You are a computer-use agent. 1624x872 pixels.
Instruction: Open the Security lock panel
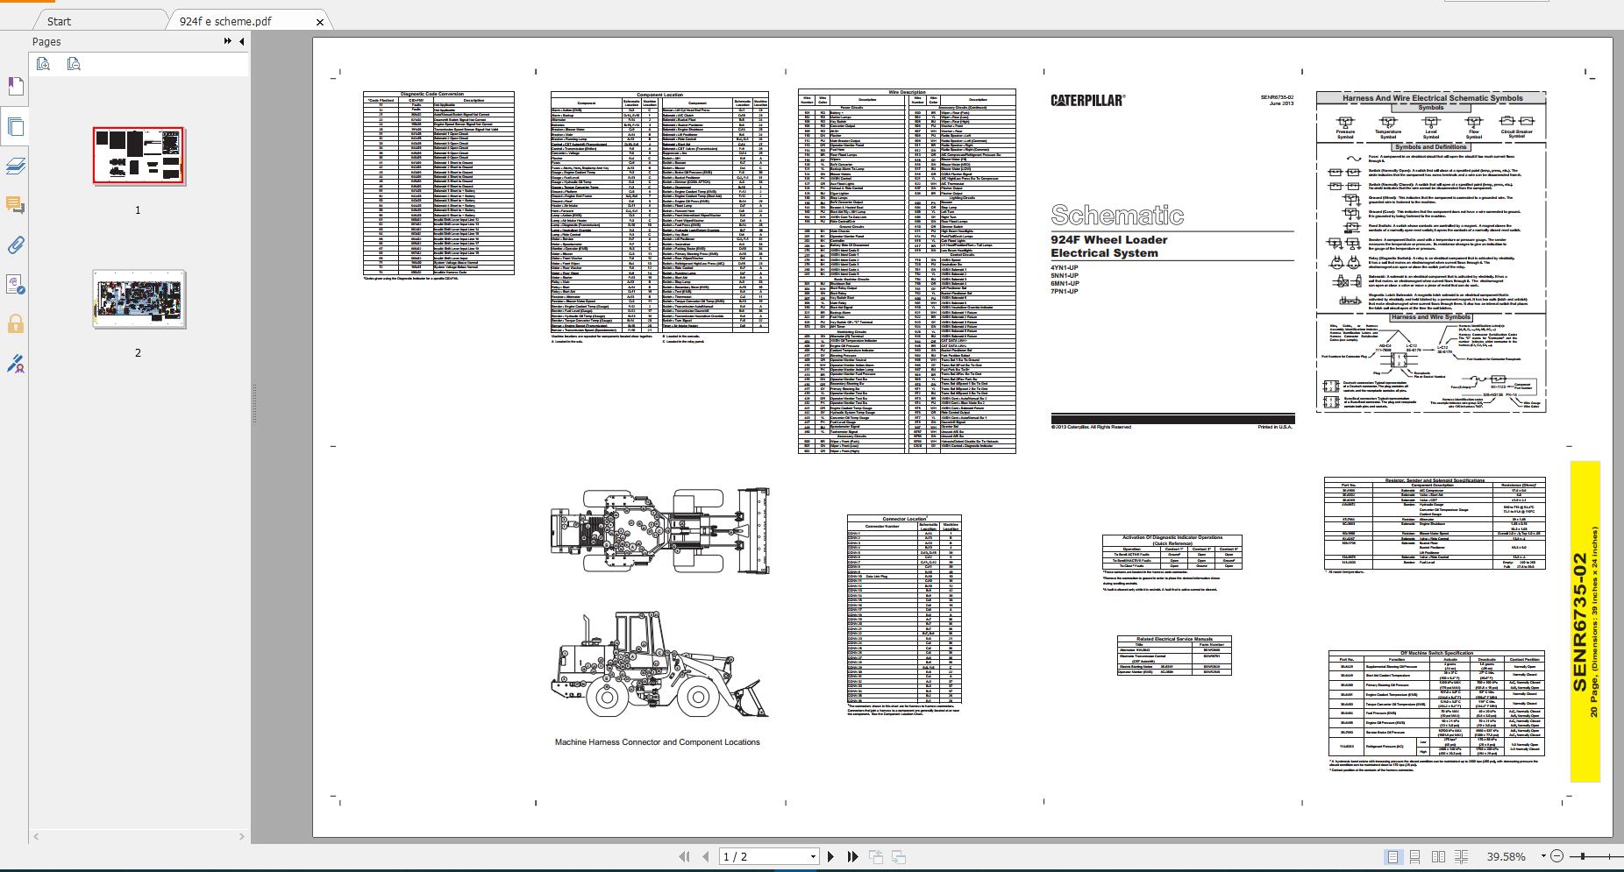point(15,323)
